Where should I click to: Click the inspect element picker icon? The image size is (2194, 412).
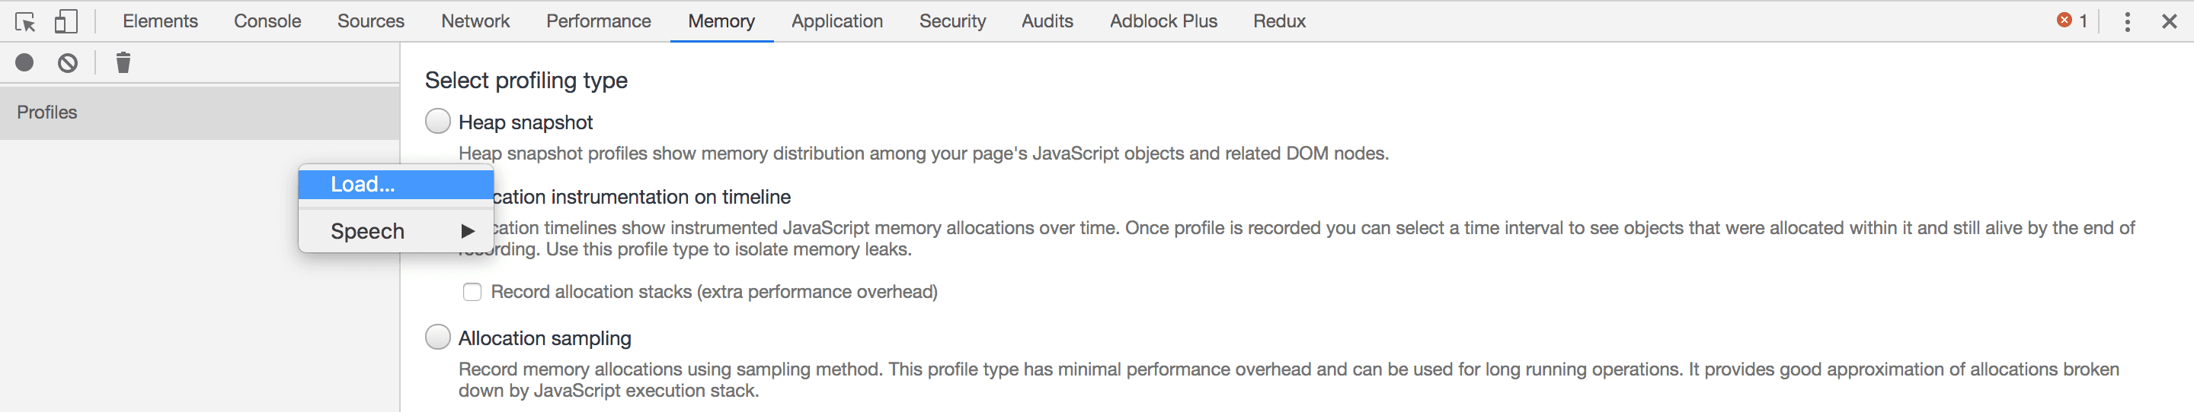pos(24,21)
